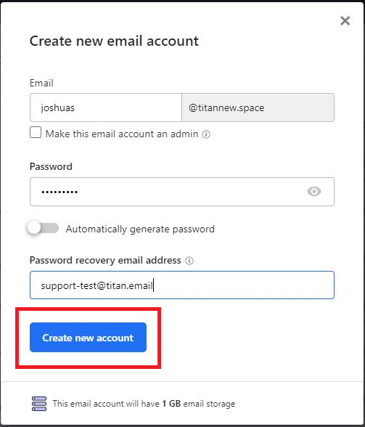Image resolution: width=365 pixels, height=427 pixels.
Task: Click the masked password dots
Action: (60, 192)
